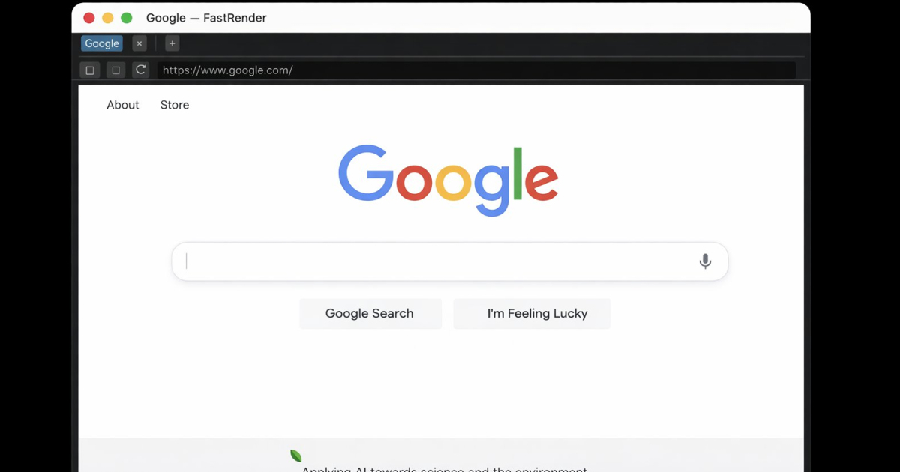
Task: Select the Google tab
Action: tap(102, 43)
